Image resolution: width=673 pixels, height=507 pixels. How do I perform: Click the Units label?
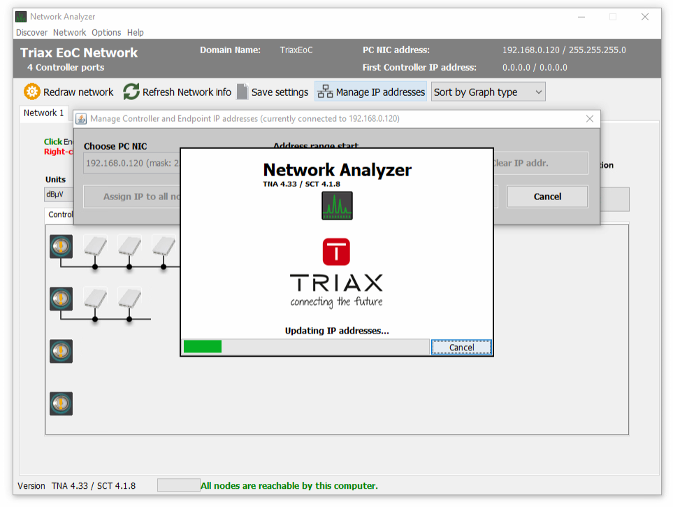[55, 180]
